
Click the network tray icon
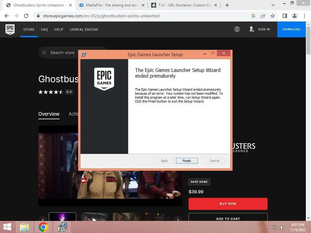pyautogui.click(x=275, y=227)
